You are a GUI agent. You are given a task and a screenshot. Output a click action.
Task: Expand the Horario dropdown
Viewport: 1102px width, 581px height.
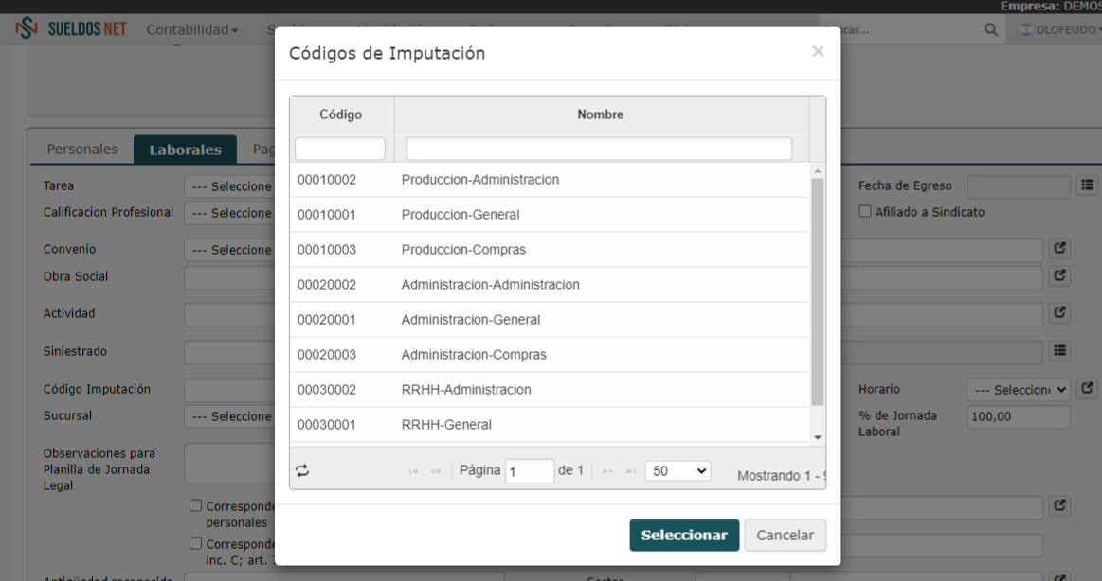coord(1019,390)
